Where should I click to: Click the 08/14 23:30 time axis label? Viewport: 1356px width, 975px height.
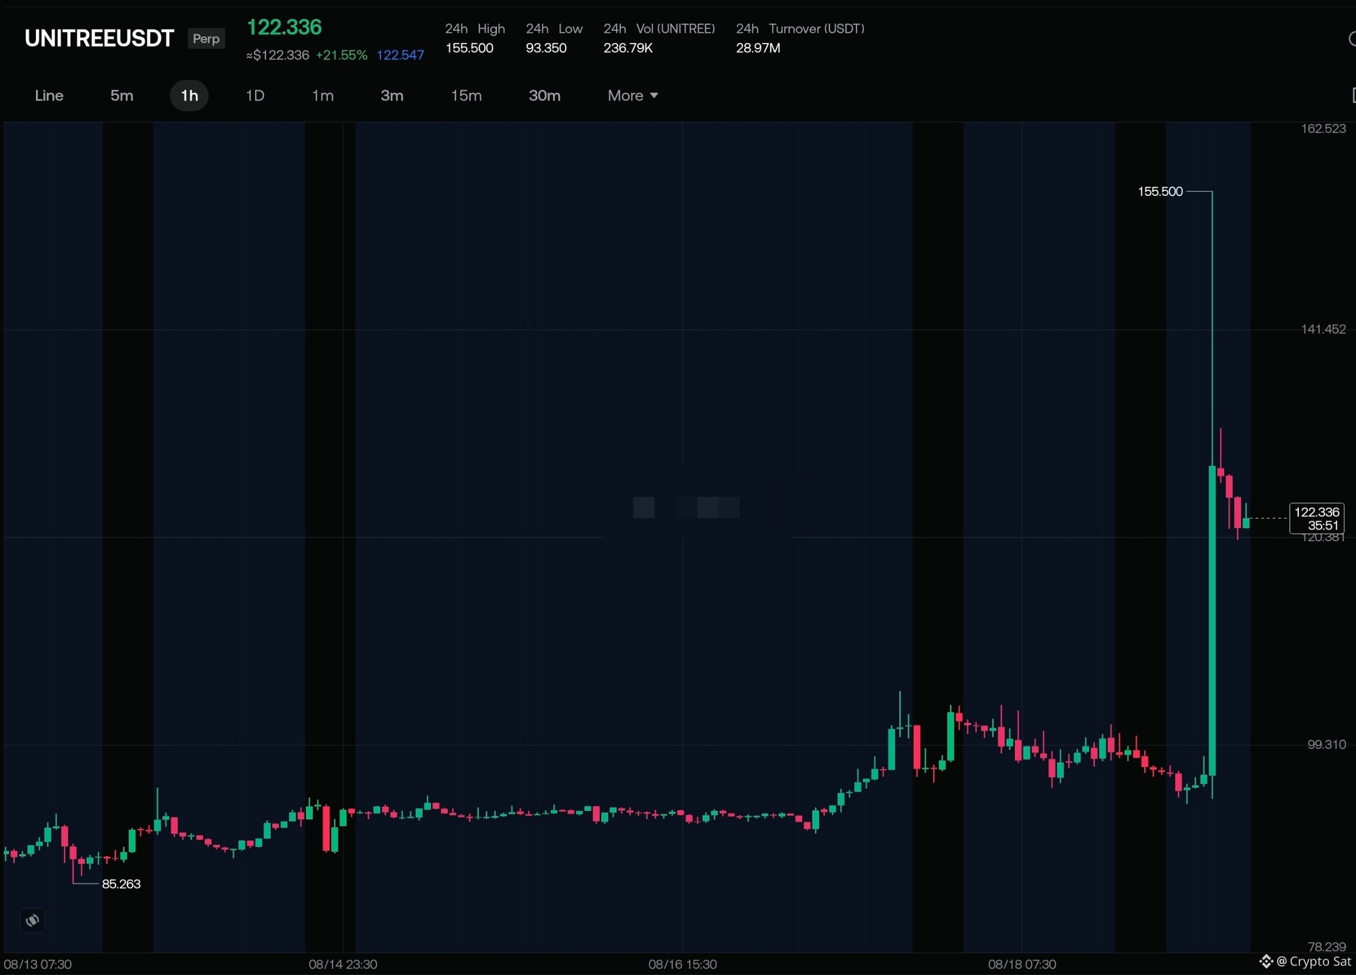tap(343, 964)
